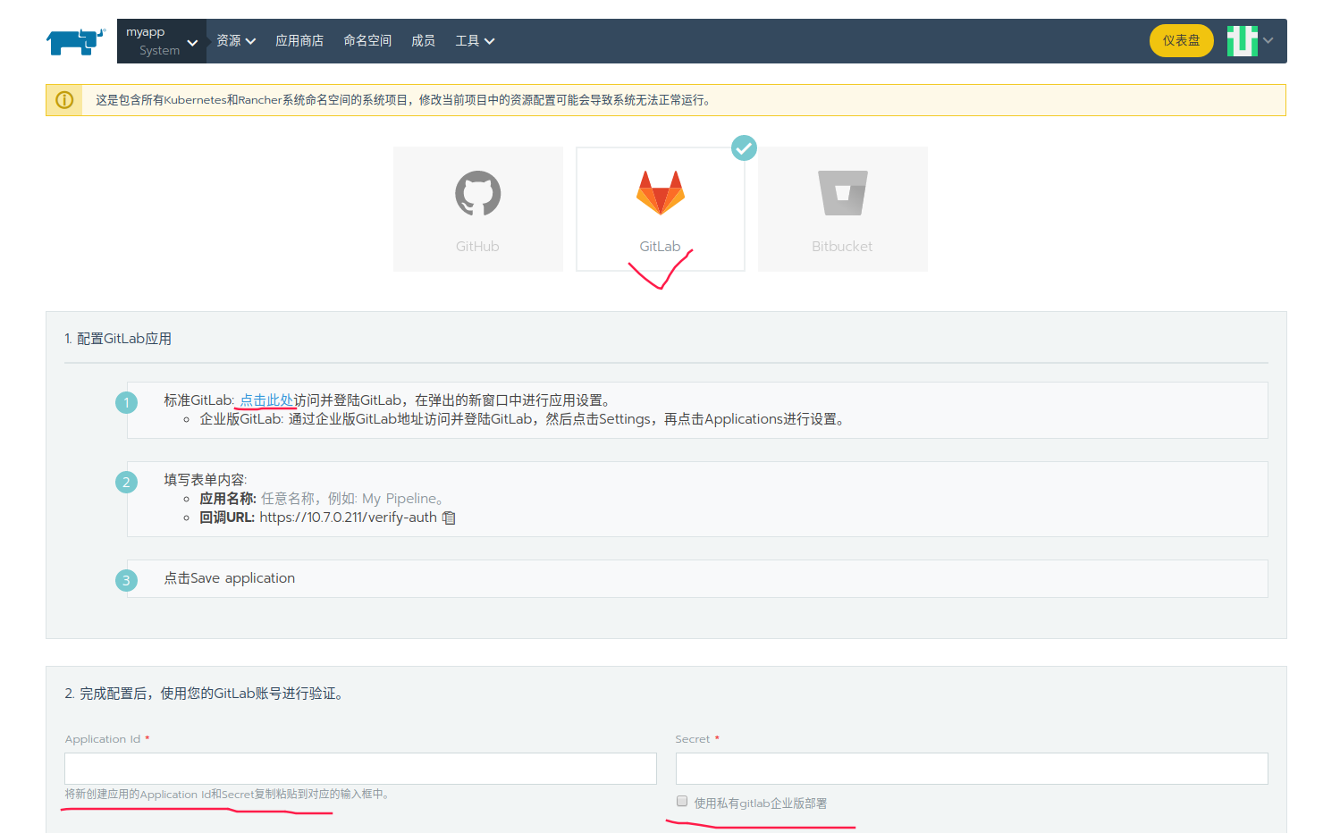
Task: Click the system project warning message text
Action: 405,100
